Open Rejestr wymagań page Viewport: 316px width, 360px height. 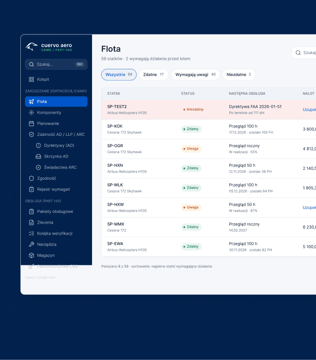pyautogui.click(x=56, y=189)
